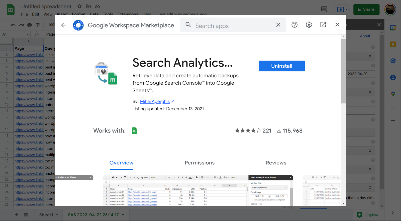Open Google Tasks side panel
This screenshot has height=221, width=401.
point(393,61)
